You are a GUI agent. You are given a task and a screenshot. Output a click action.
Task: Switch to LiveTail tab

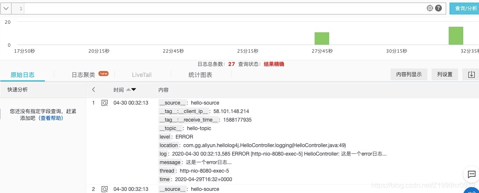142,74
